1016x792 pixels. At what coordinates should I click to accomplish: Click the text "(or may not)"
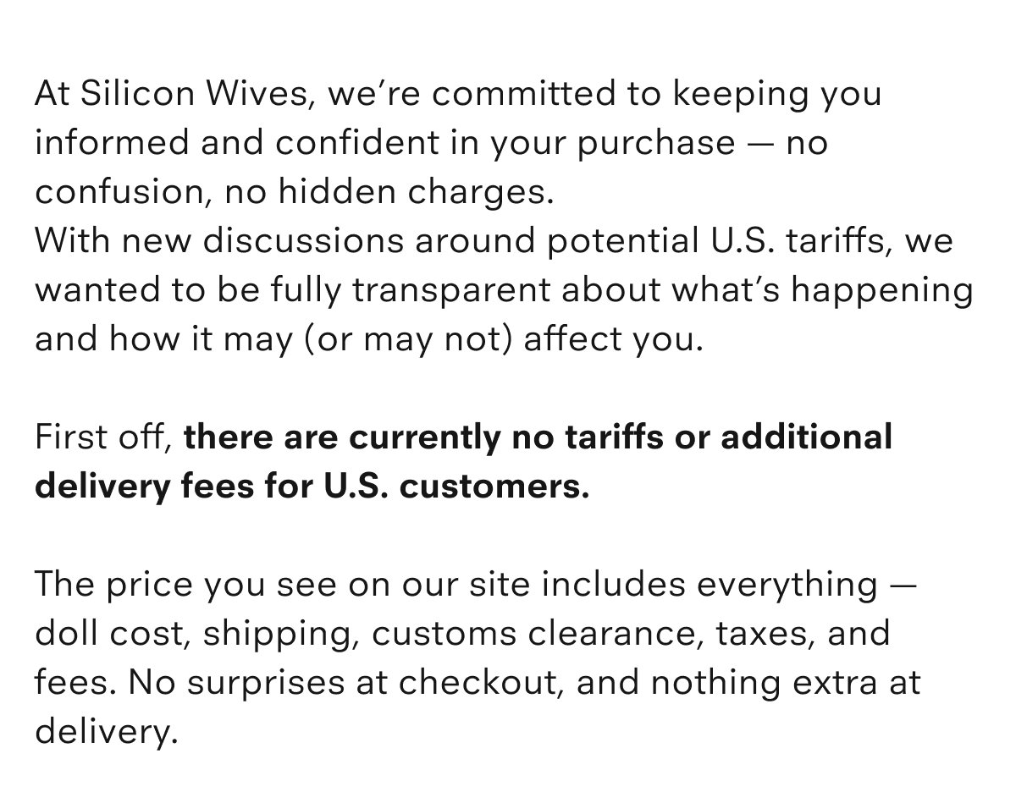point(411,340)
